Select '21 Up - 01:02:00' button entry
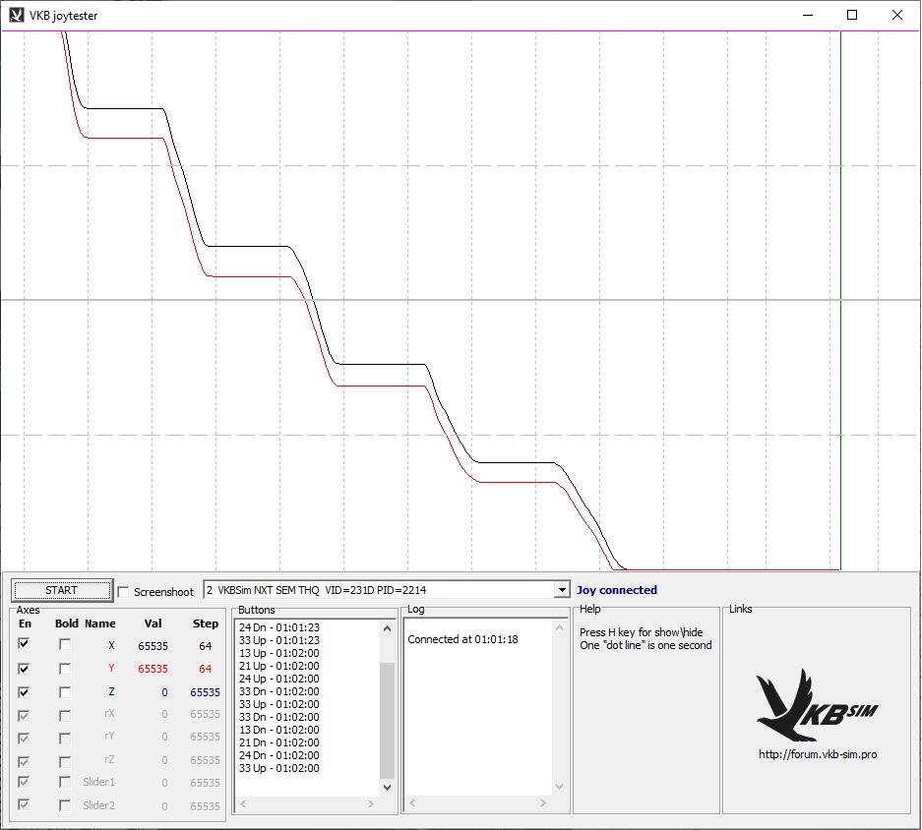The width and height of the screenshot is (922, 830). point(279,666)
